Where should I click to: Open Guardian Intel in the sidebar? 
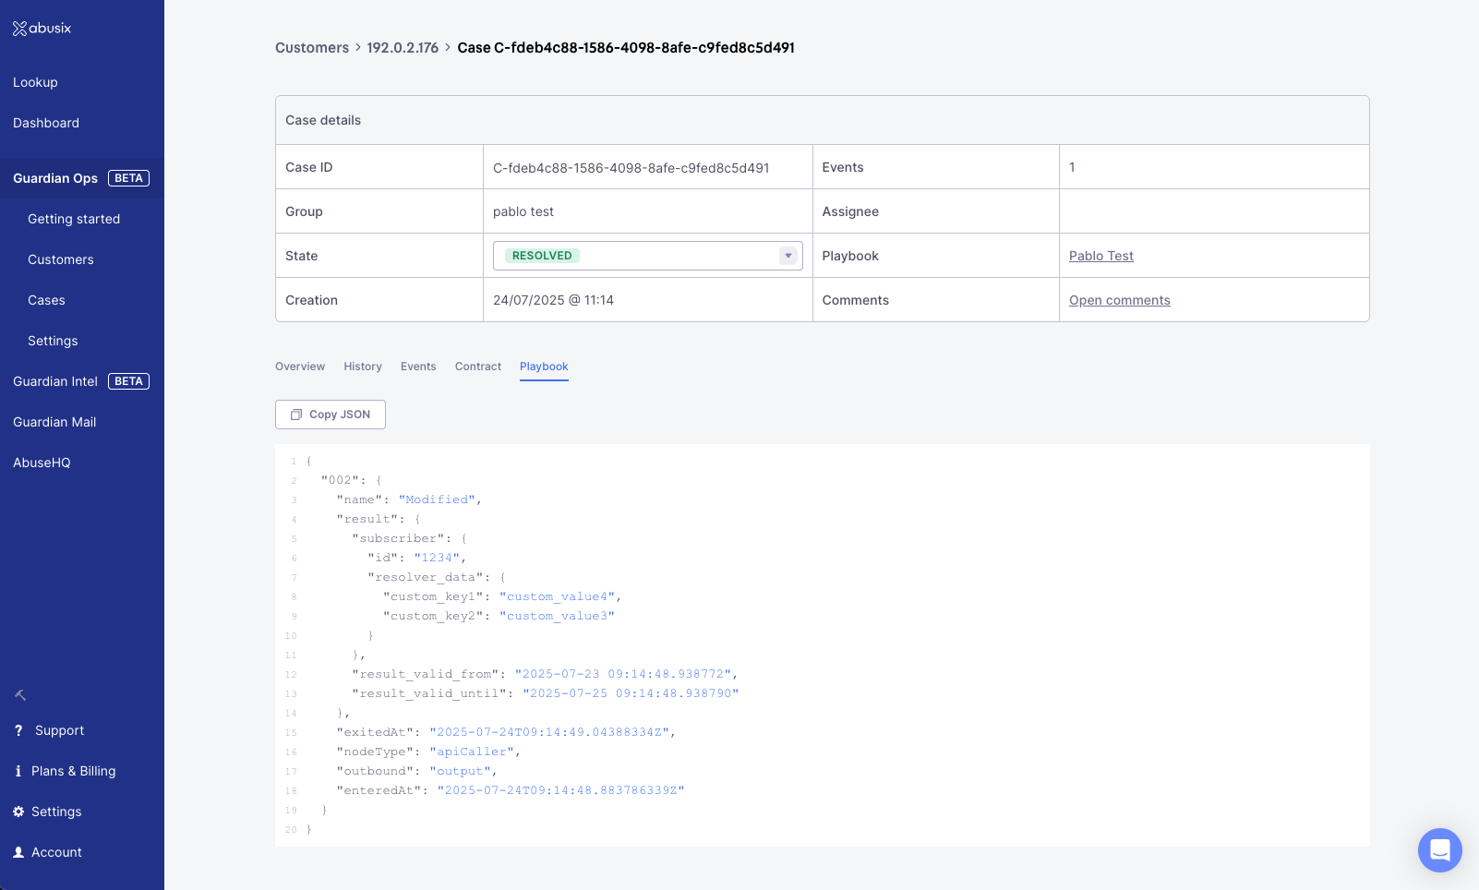click(55, 381)
